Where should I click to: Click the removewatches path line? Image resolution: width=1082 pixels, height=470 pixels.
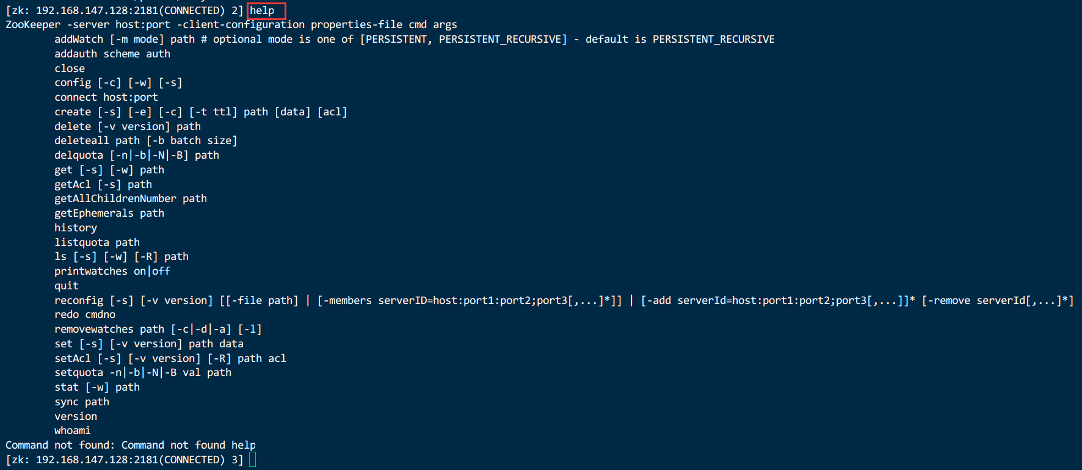[158, 329]
